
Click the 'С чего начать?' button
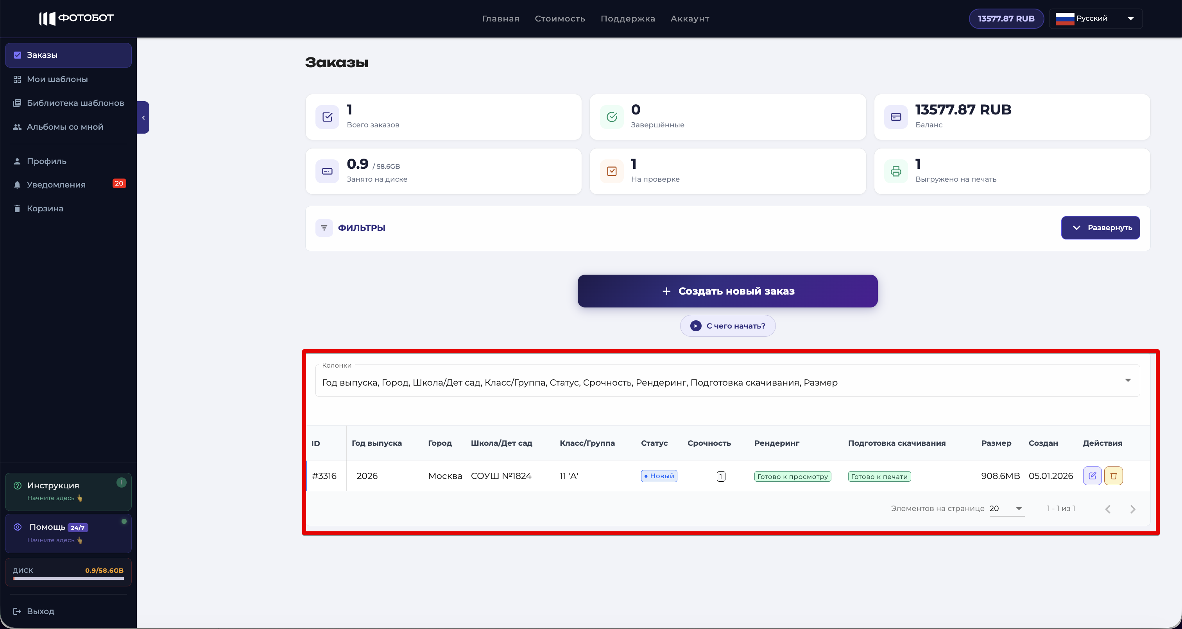727,326
